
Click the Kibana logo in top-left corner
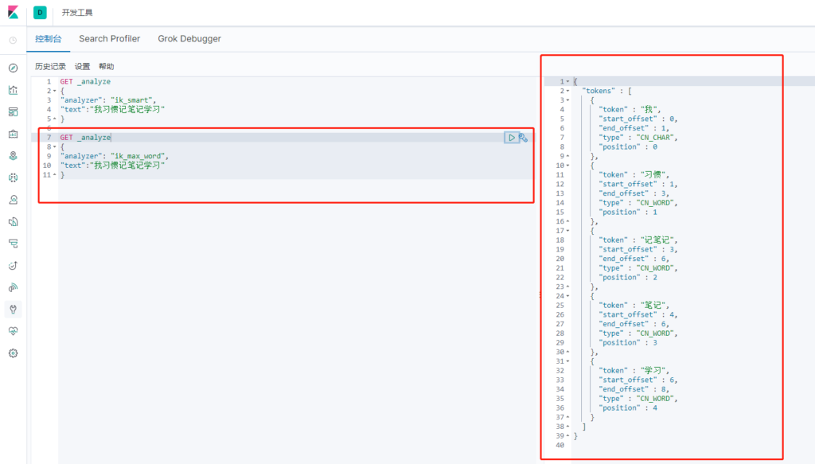13,13
